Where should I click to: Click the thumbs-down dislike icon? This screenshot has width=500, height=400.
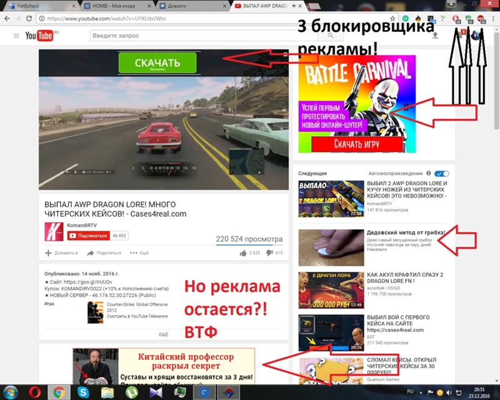click(269, 253)
